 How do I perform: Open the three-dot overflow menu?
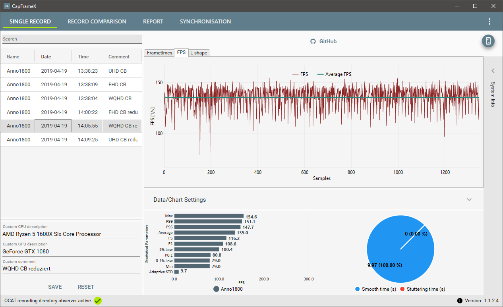[489, 21]
